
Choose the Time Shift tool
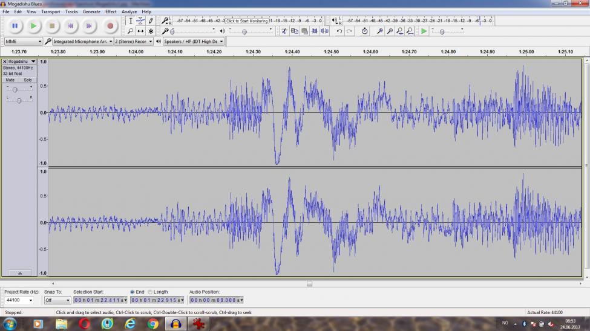pos(140,31)
